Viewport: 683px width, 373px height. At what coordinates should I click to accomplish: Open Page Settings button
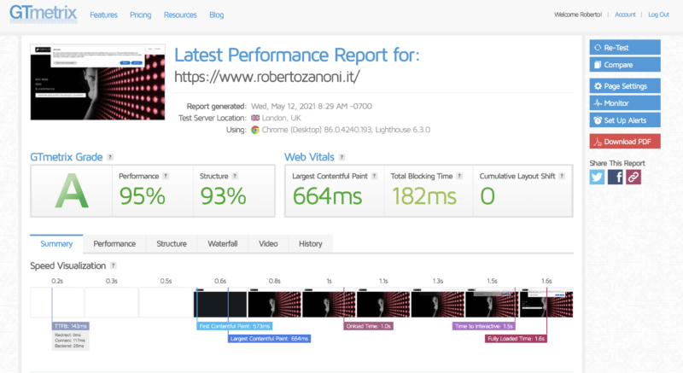tap(625, 85)
